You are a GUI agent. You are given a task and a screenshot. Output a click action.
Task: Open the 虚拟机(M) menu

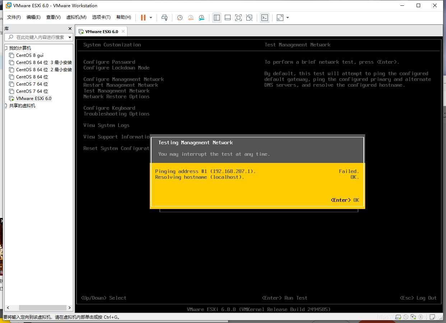[76, 17]
